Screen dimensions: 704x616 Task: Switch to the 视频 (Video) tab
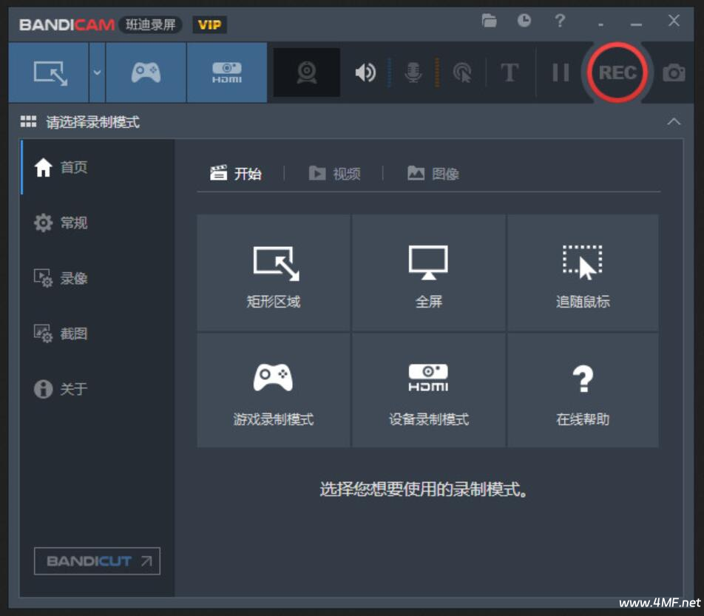tap(337, 174)
